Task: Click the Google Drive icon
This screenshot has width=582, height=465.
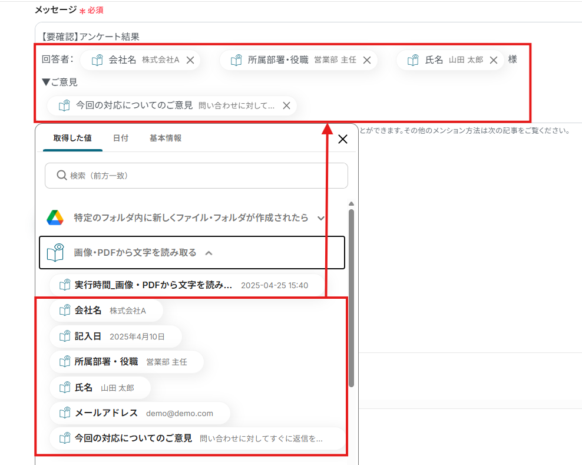Action: pyautogui.click(x=55, y=217)
